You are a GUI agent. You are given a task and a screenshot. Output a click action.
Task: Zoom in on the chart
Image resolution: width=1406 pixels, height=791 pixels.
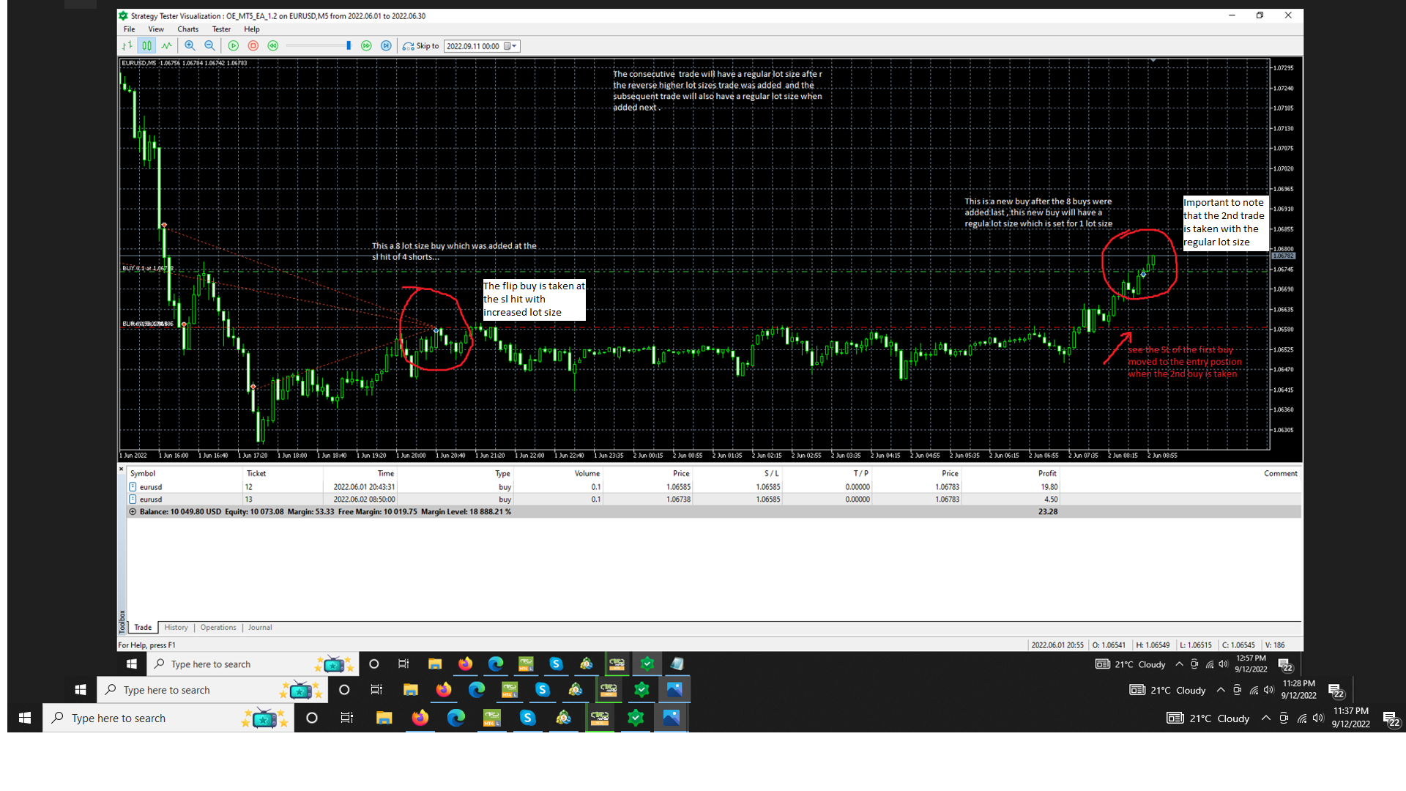point(190,45)
